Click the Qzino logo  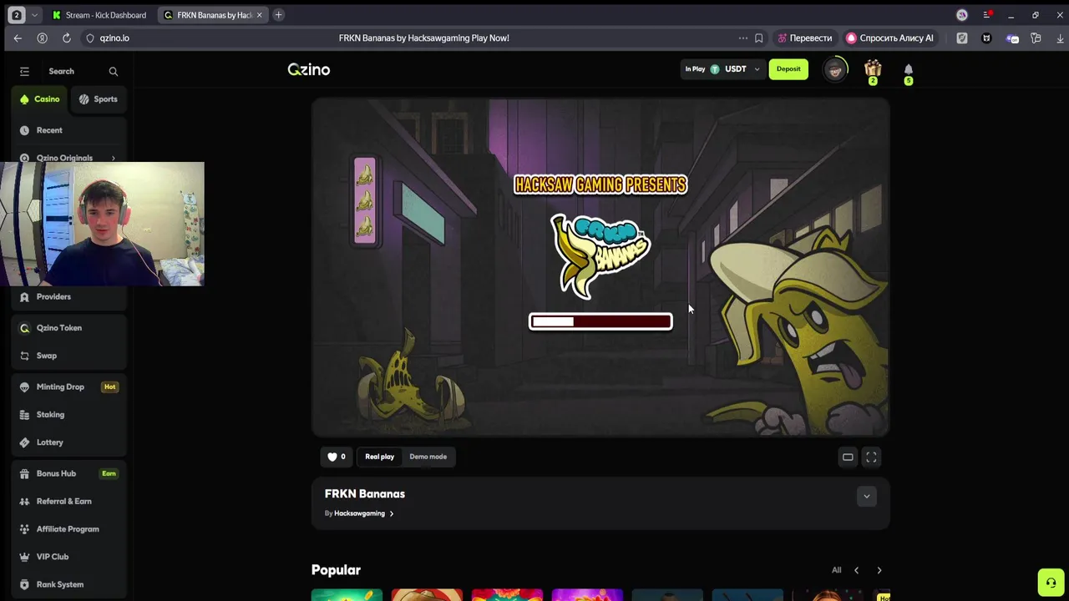[x=309, y=70]
